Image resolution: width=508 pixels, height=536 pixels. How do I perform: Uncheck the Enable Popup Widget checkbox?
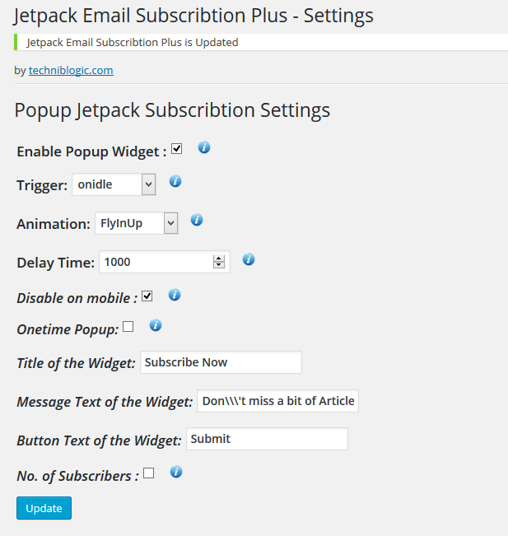(176, 149)
